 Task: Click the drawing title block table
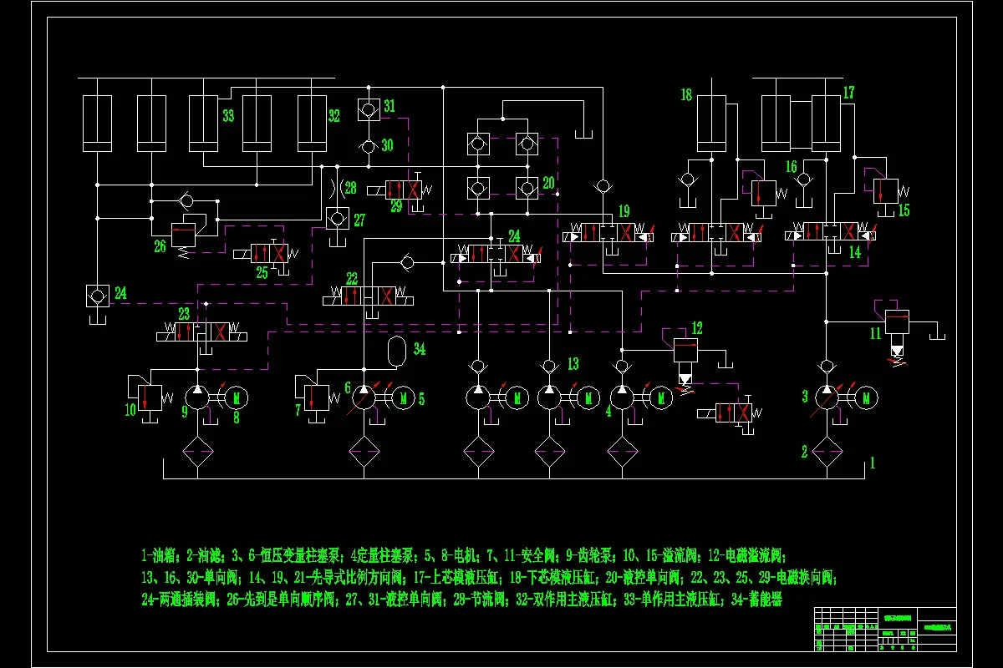coord(885,630)
